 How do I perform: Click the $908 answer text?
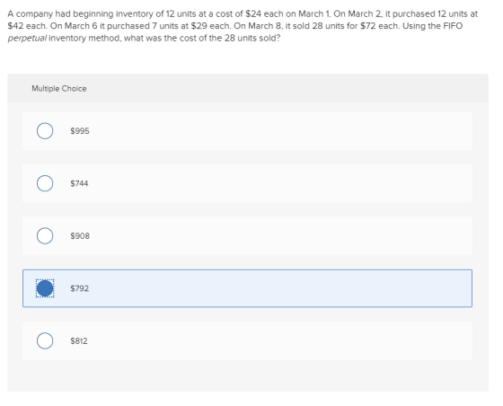pyautogui.click(x=80, y=236)
